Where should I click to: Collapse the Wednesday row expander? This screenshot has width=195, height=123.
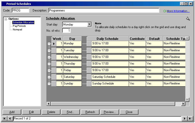point(49,57)
